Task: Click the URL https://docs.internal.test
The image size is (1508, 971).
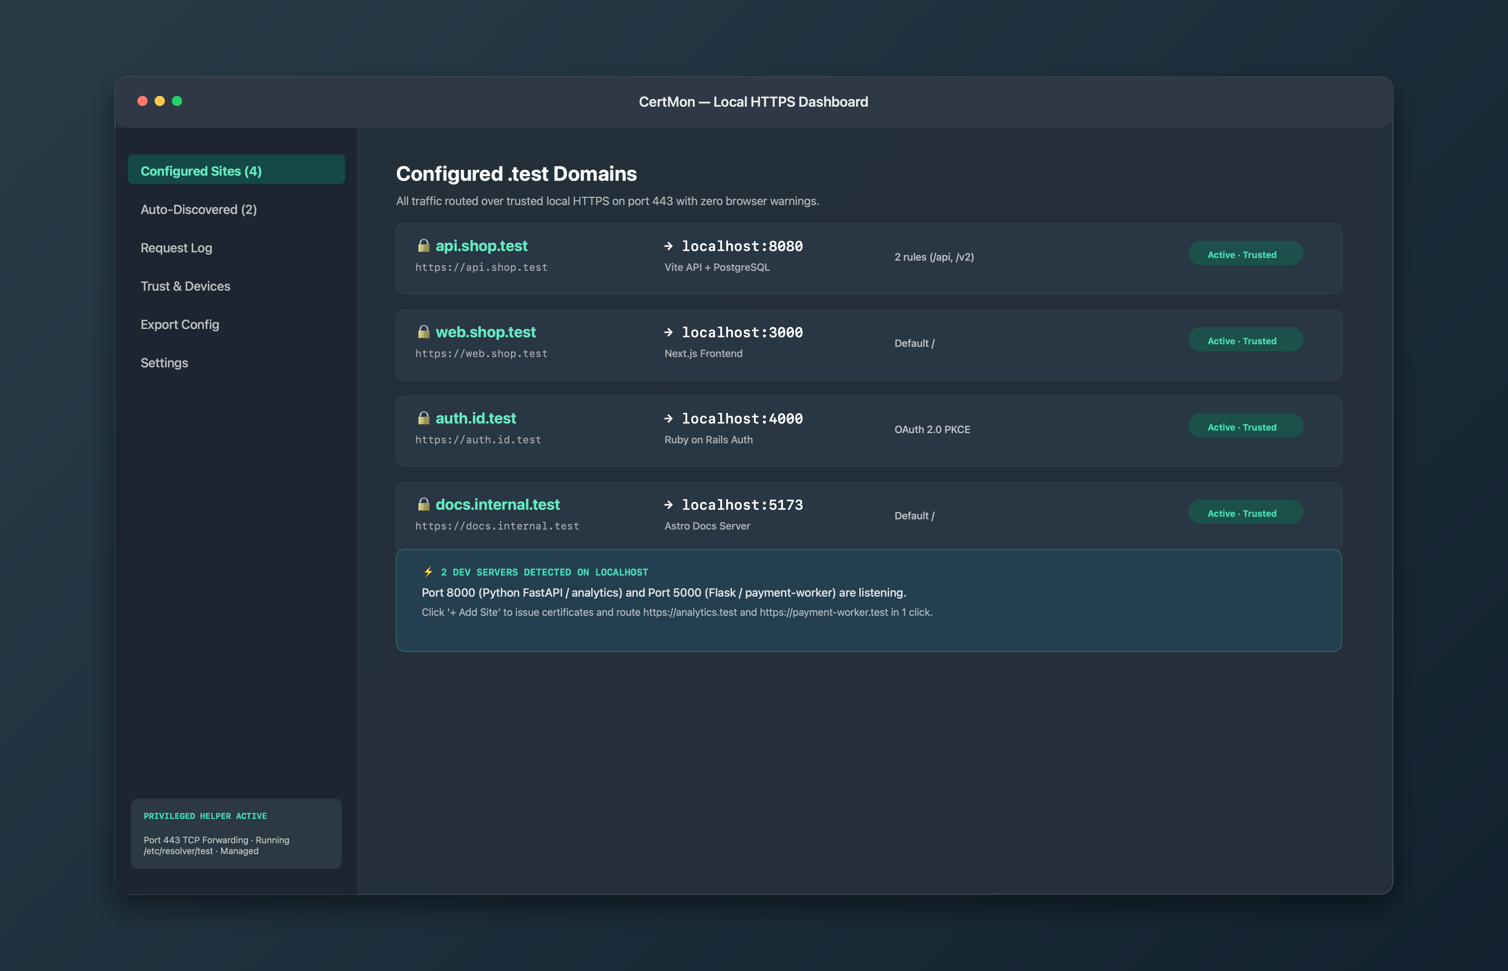Action: click(497, 526)
